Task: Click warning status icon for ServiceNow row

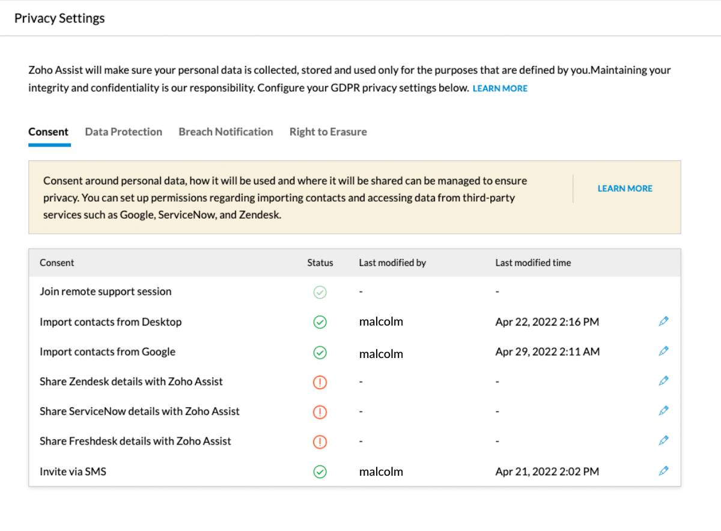Action: [x=320, y=412]
